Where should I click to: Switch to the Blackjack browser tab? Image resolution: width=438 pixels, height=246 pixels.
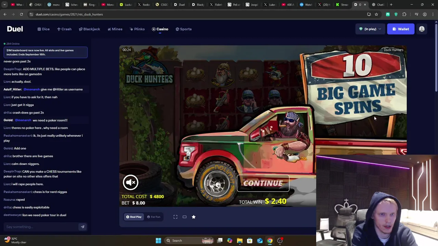pyautogui.click(x=198, y=4)
